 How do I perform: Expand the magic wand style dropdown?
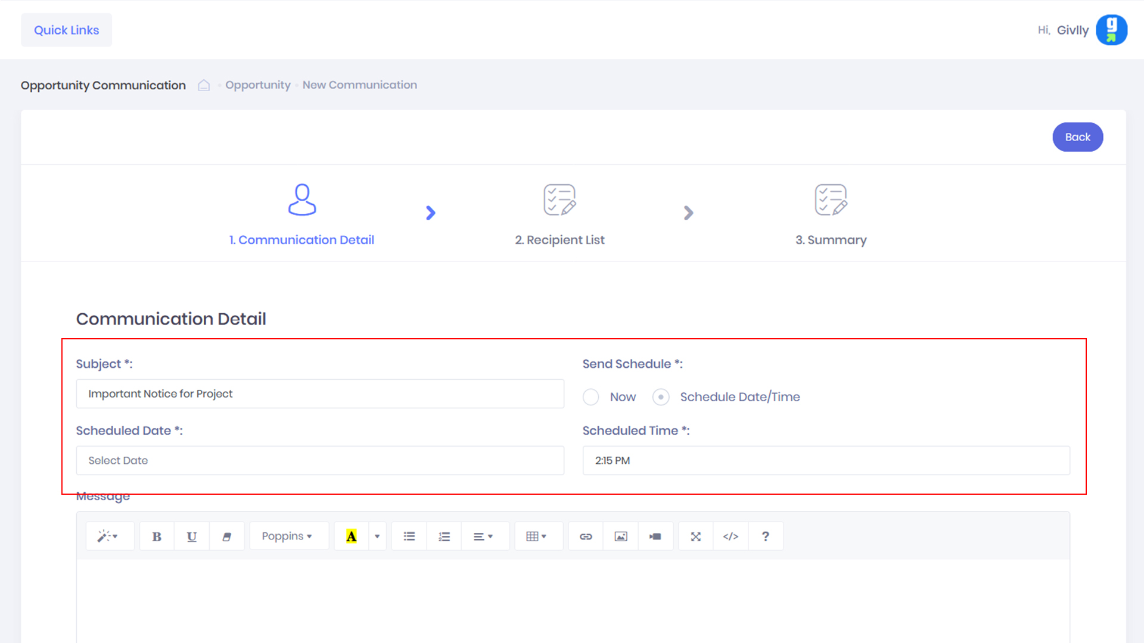click(x=108, y=536)
